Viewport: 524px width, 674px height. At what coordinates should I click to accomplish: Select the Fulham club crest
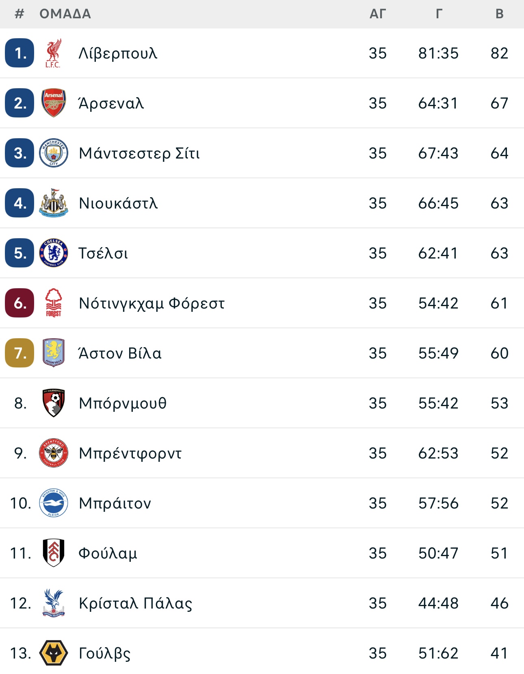54,553
